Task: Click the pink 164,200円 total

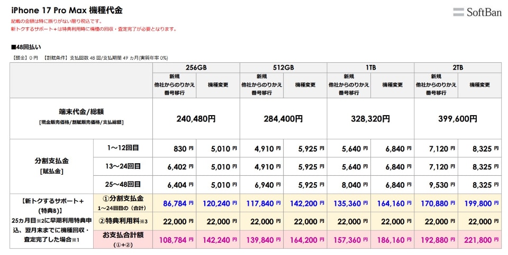Action: (305, 240)
